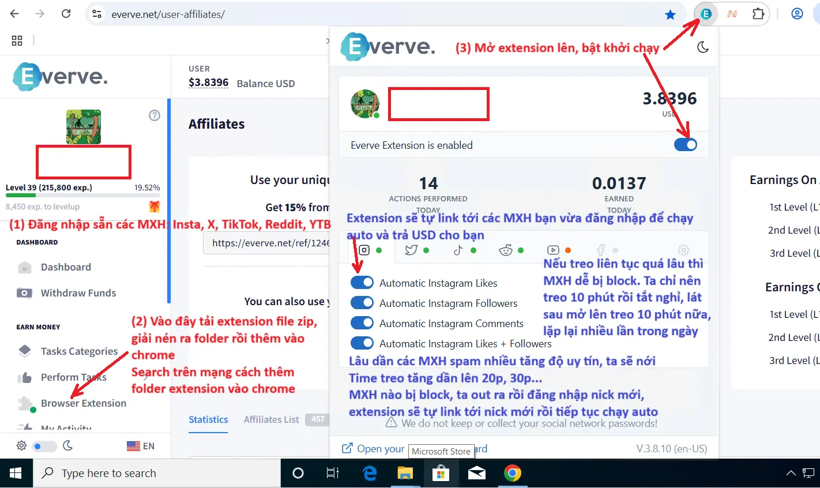This screenshot has height=488, width=820.
Task: Switch to the YouTube tab in extension
Action: tap(553, 250)
